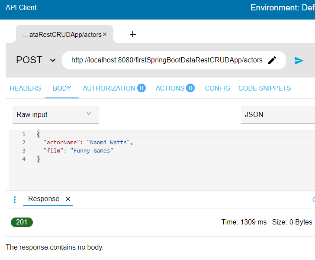The width and height of the screenshot is (315, 260).
Task: Open the URL editor pencil icon
Action: tap(272, 60)
